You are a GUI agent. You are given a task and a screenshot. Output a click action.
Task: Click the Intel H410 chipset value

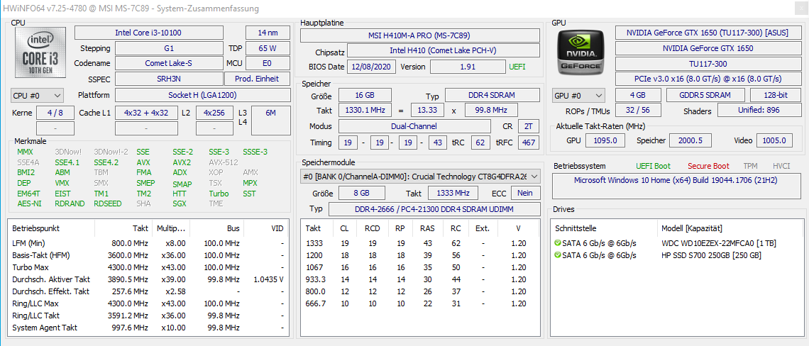click(x=444, y=50)
